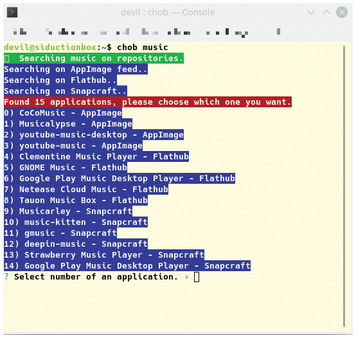Image resolution: width=356 pixels, height=338 pixels.
Task: Click '13) Strawberry Music Player - Snapcraft' entry
Action: pyautogui.click(x=104, y=254)
